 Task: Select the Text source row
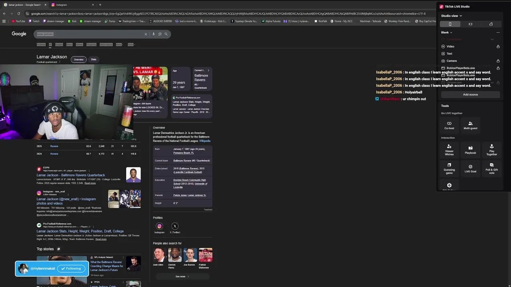click(470, 54)
